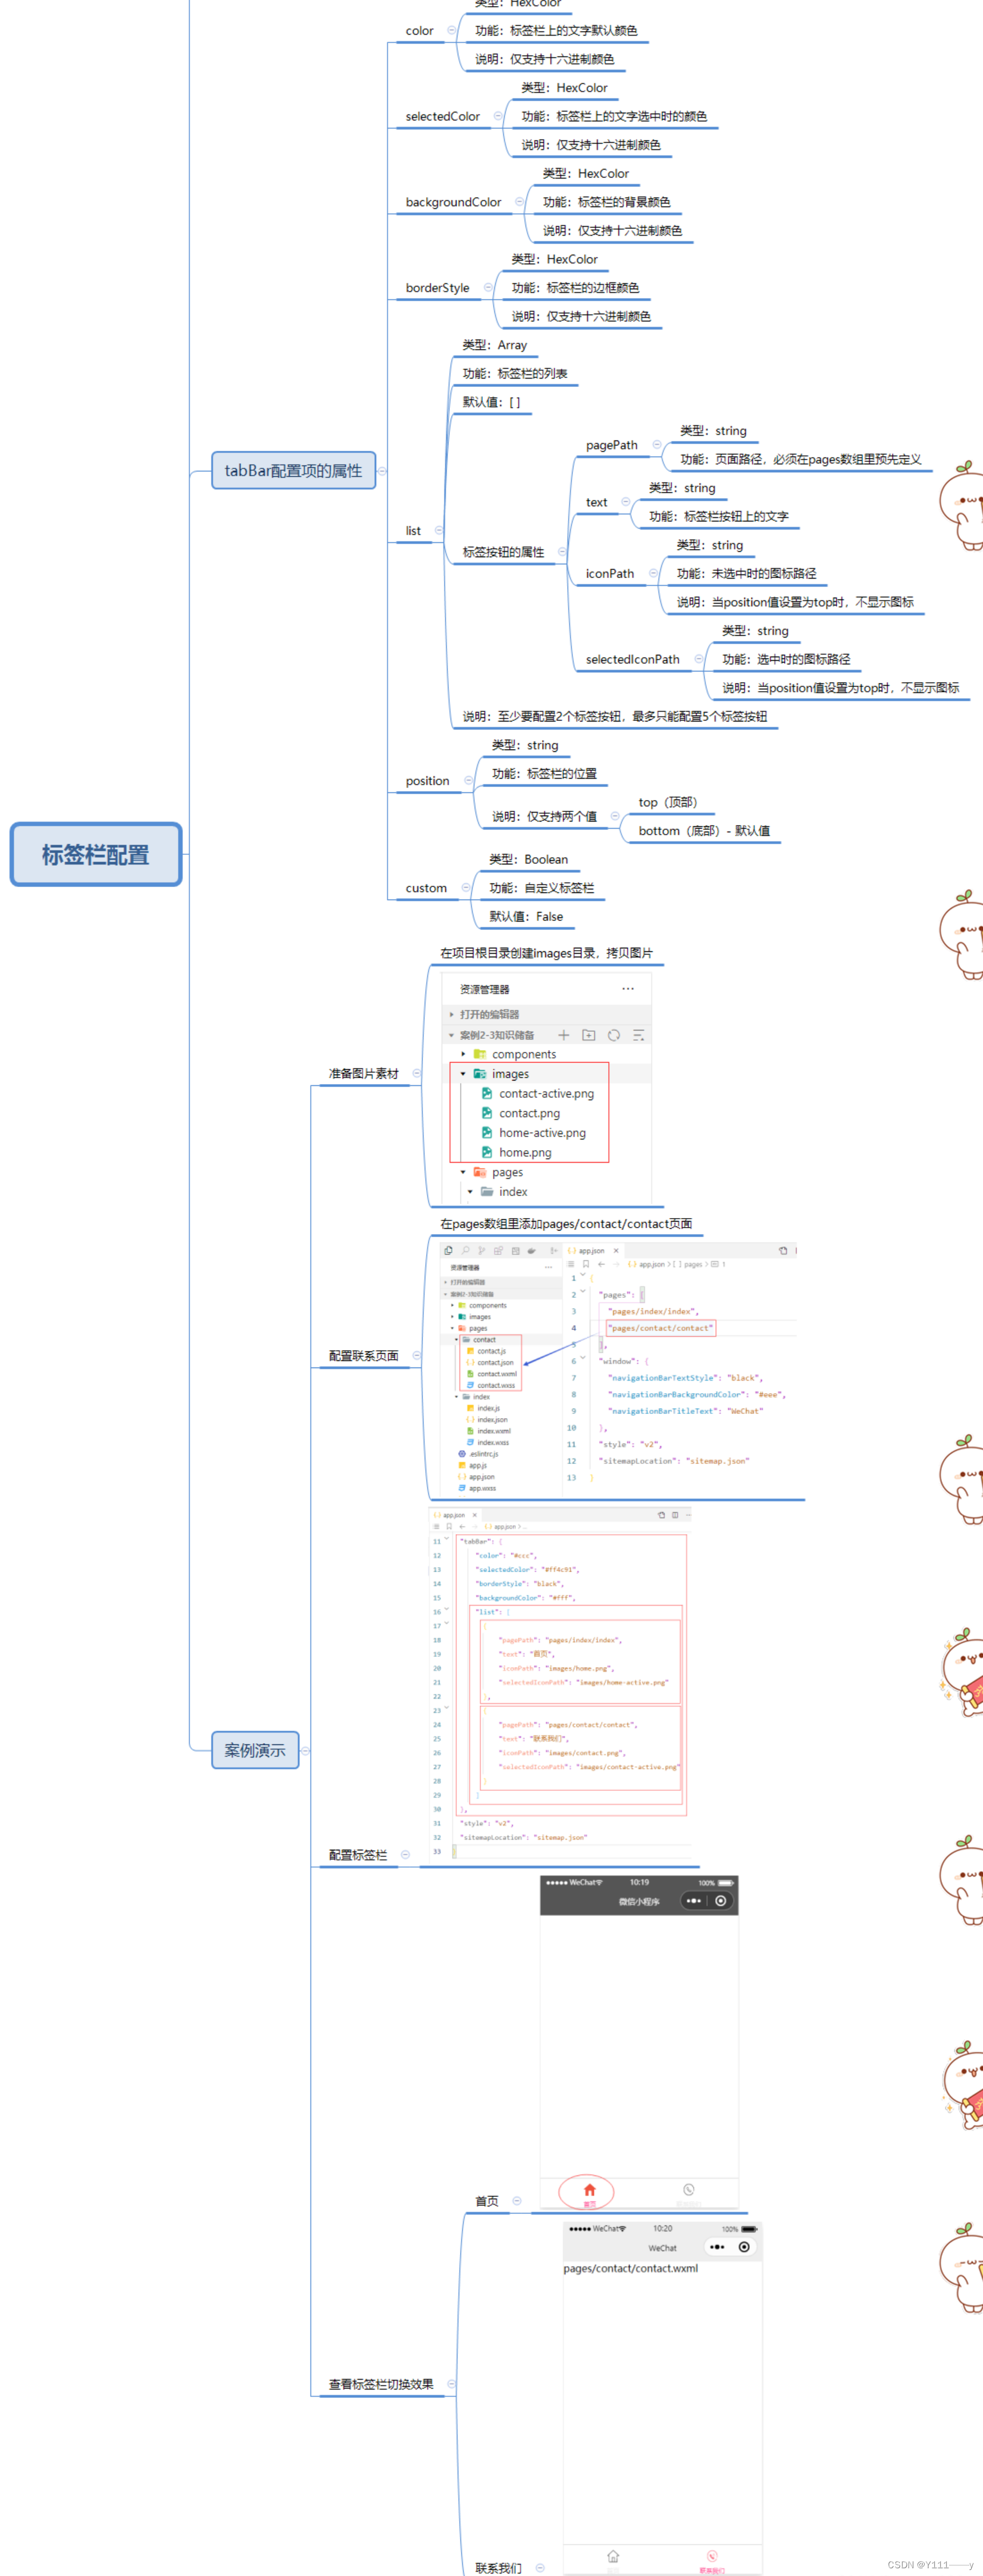Collapse the 查看标签栏切换效果 node
983x2576 pixels.
[x=451, y=2384]
